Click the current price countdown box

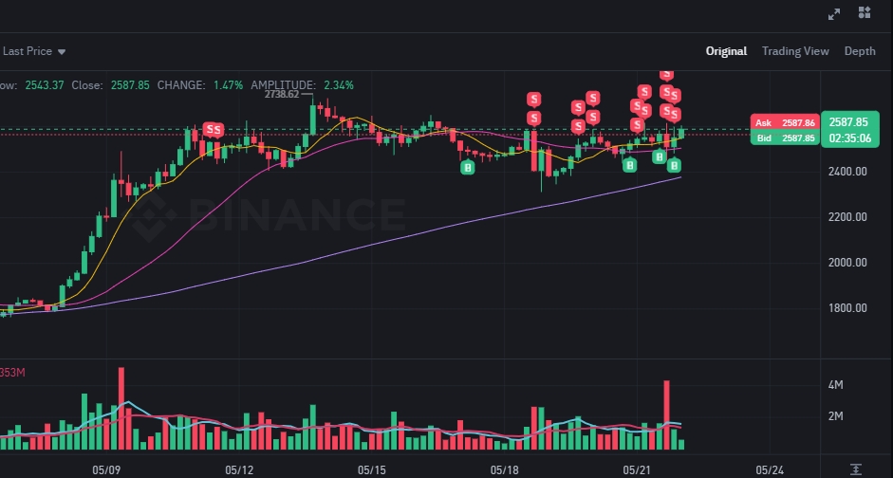[848, 130]
